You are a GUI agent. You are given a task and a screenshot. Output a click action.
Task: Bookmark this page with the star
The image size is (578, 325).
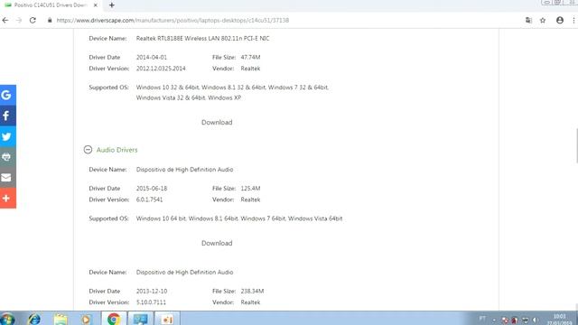(x=543, y=20)
